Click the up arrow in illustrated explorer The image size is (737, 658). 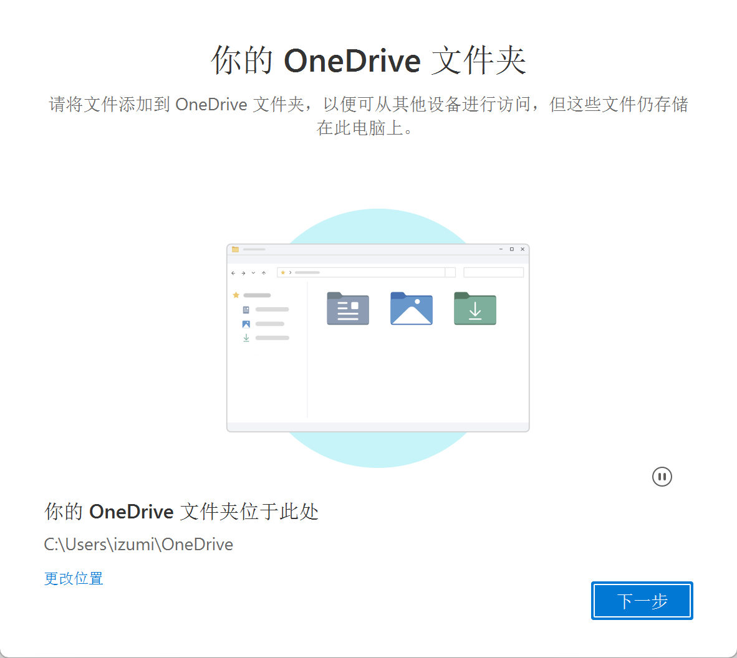(x=264, y=273)
